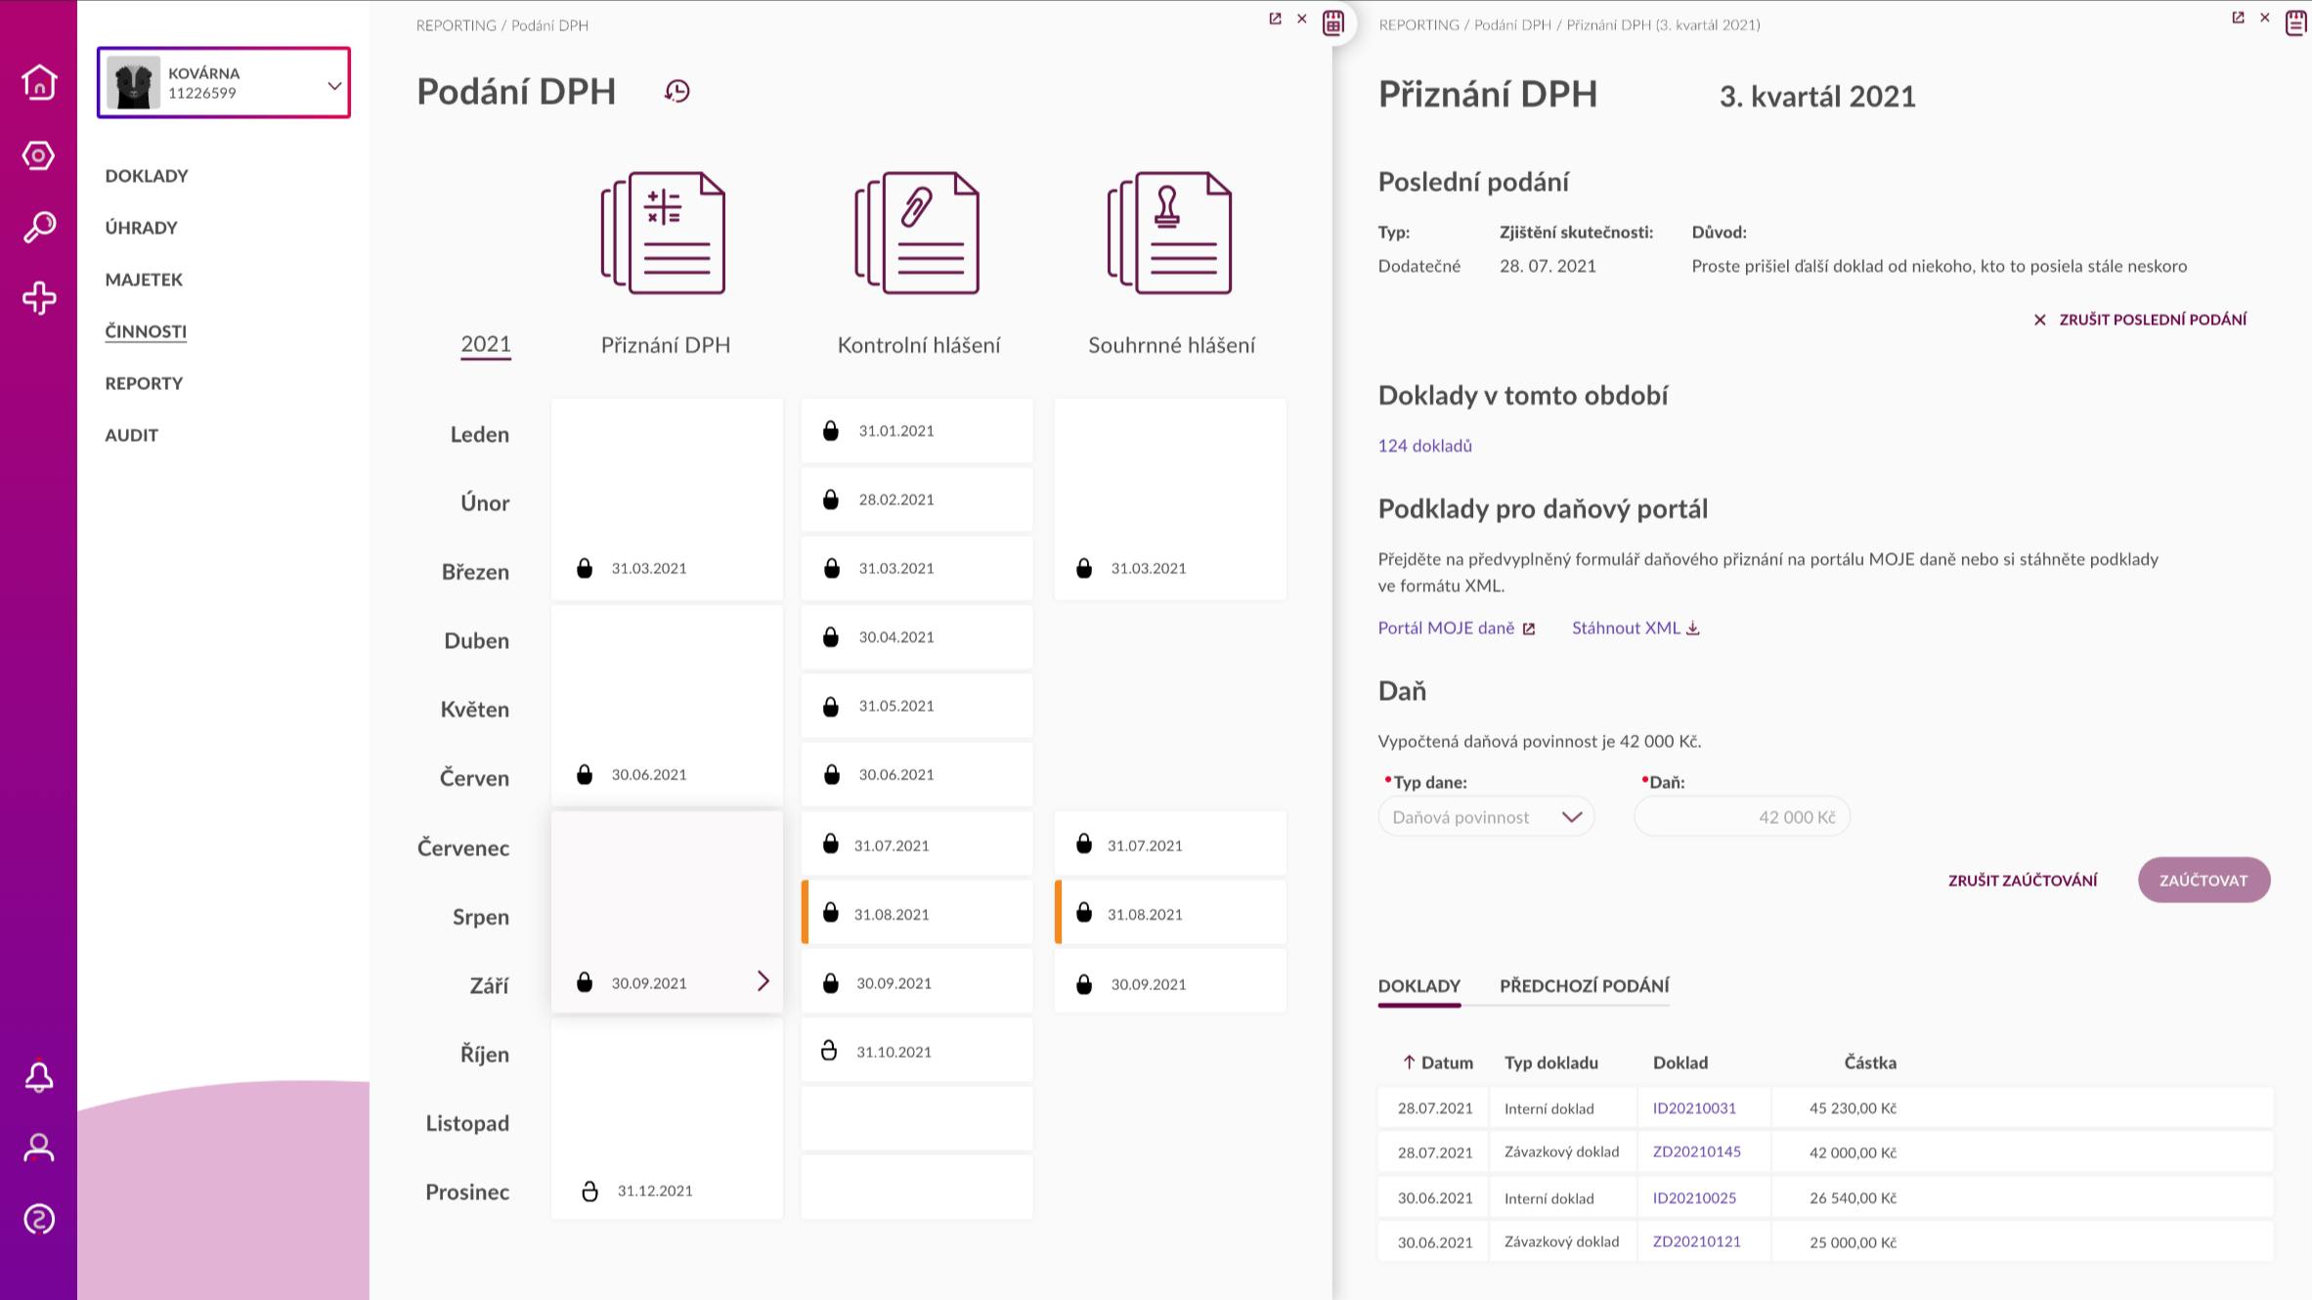Click the Kontrolní hlášení paperclip document icon
This screenshot has height=1300, width=2312.
917,233
